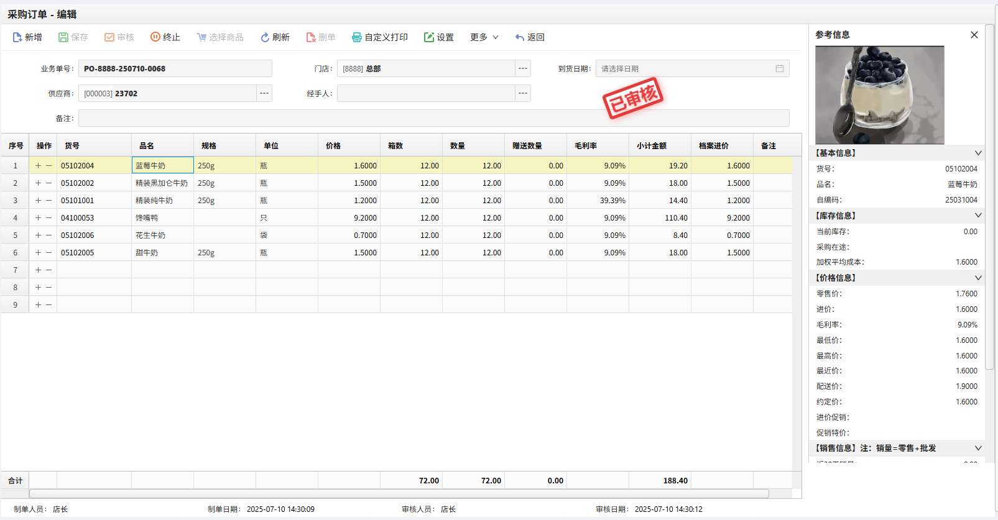Collapse the 价格信息 section
The image size is (998, 520).
coord(978,278)
